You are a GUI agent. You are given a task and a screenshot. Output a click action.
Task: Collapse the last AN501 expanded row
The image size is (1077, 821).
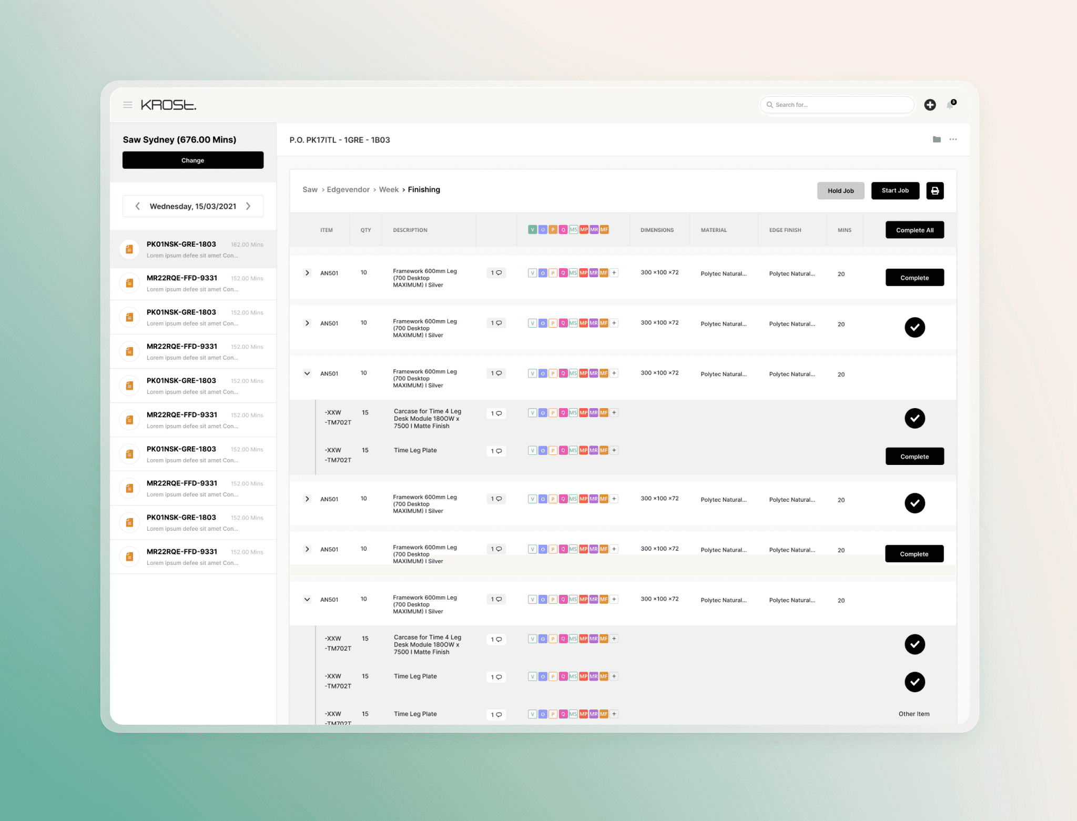point(307,600)
